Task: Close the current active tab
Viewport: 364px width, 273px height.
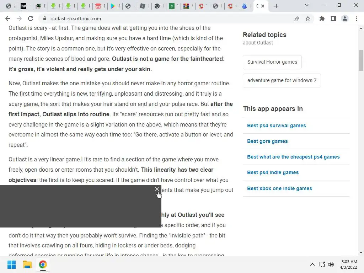Action: 263,6
